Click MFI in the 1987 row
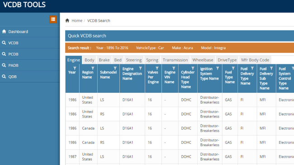This screenshot has height=165, width=294. tap(262, 156)
